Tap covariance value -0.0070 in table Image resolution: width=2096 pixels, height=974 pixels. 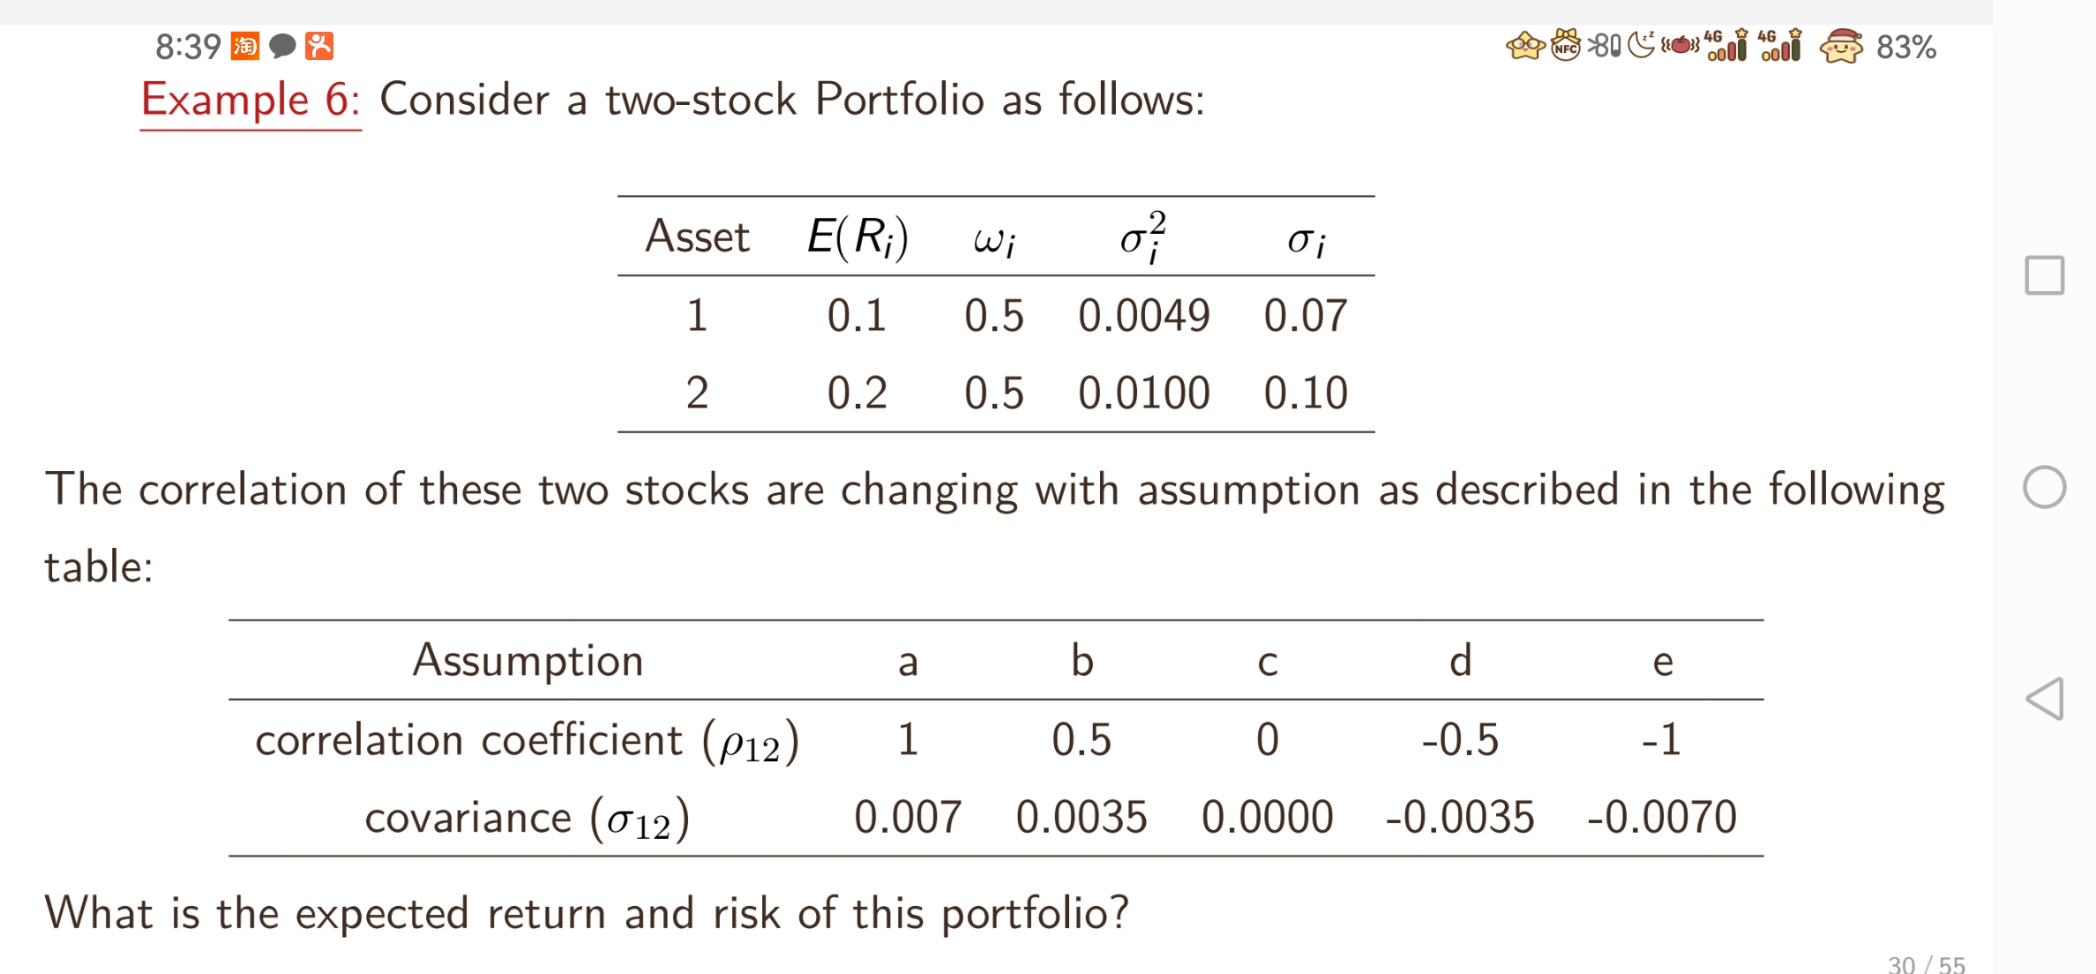pos(1661,817)
